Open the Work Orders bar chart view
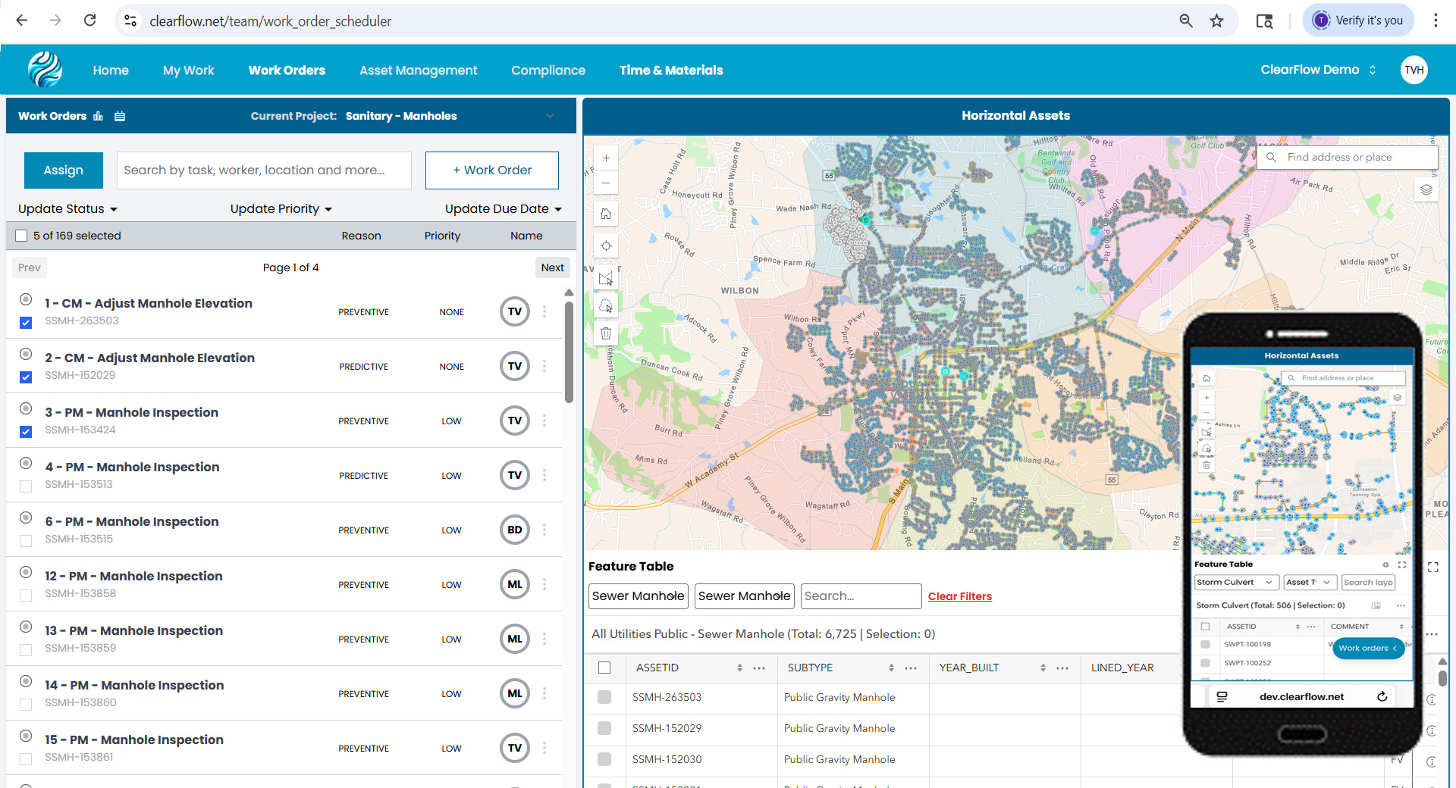The image size is (1456, 788). point(98,116)
